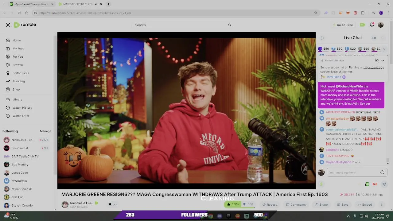Hide the pinned message eye icon
Image resolution: width=393 pixels, height=221 pixels.
[x=377, y=60]
